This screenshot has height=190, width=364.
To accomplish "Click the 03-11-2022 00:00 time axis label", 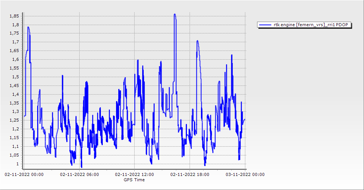I will pyautogui.click(x=245, y=175).
